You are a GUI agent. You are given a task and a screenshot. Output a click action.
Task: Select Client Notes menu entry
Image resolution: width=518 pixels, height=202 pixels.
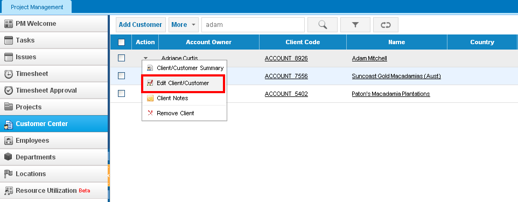coord(184,98)
